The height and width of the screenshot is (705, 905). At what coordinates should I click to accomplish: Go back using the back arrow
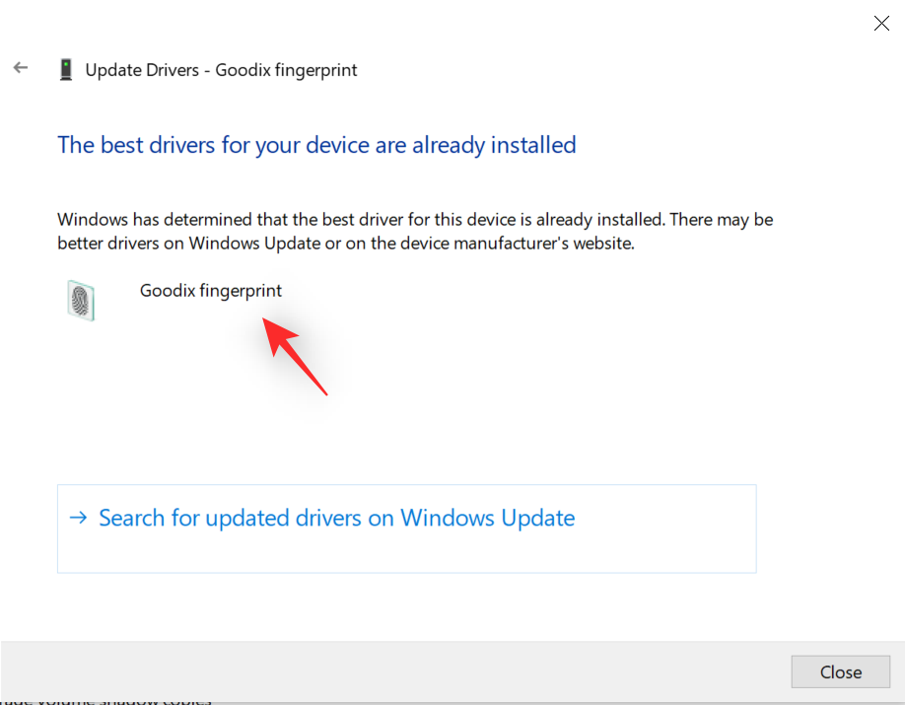coord(21,68)
